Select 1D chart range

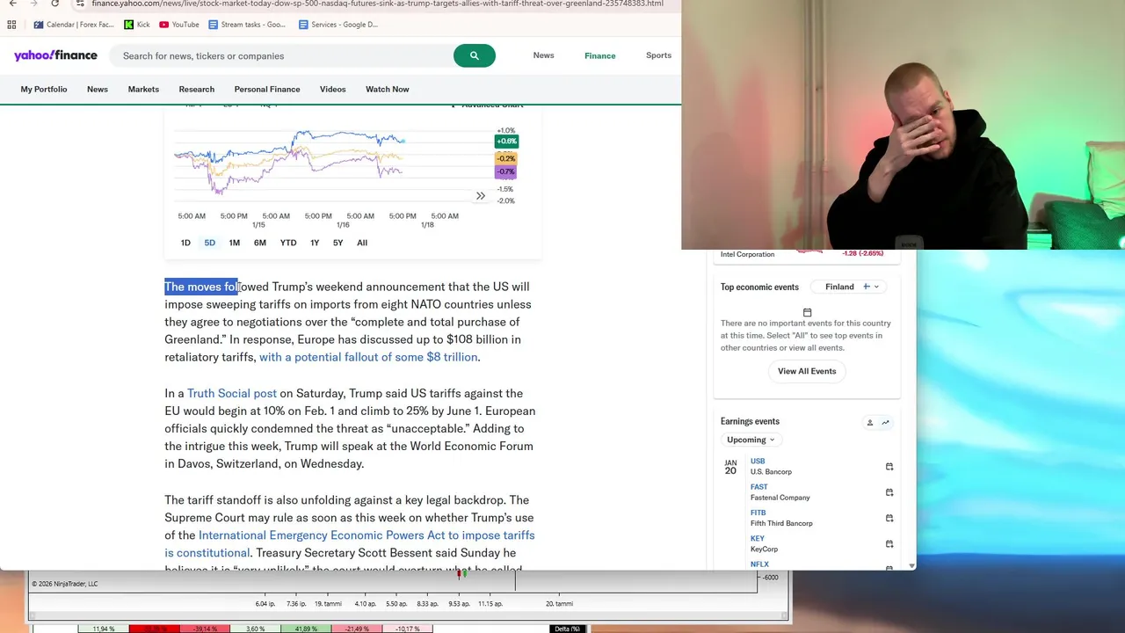[x=185, y=243]
